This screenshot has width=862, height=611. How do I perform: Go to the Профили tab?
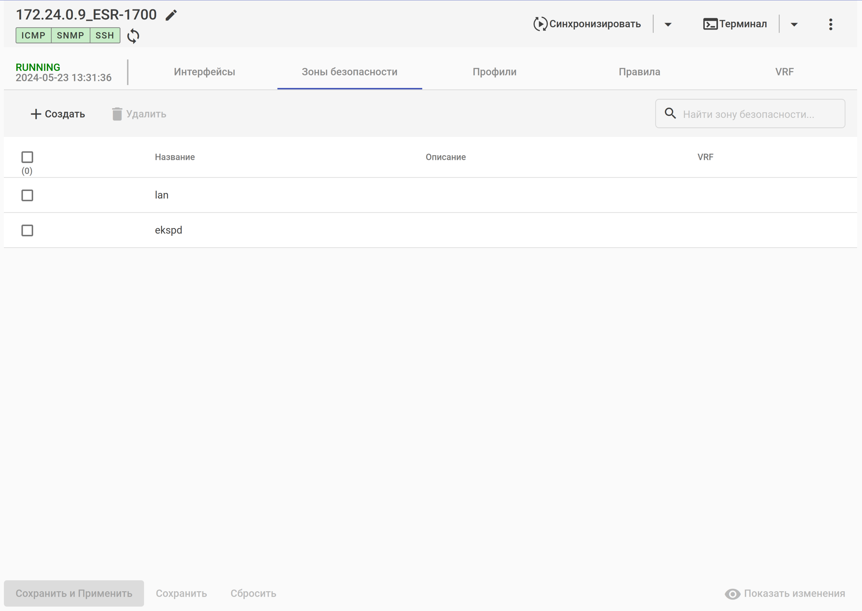pyautogui.click(x=494, y=72)
